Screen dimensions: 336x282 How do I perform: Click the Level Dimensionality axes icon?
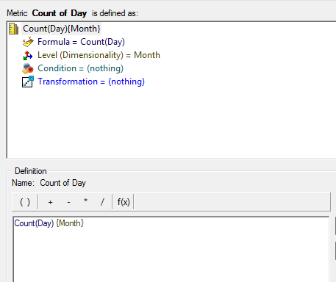28,55
